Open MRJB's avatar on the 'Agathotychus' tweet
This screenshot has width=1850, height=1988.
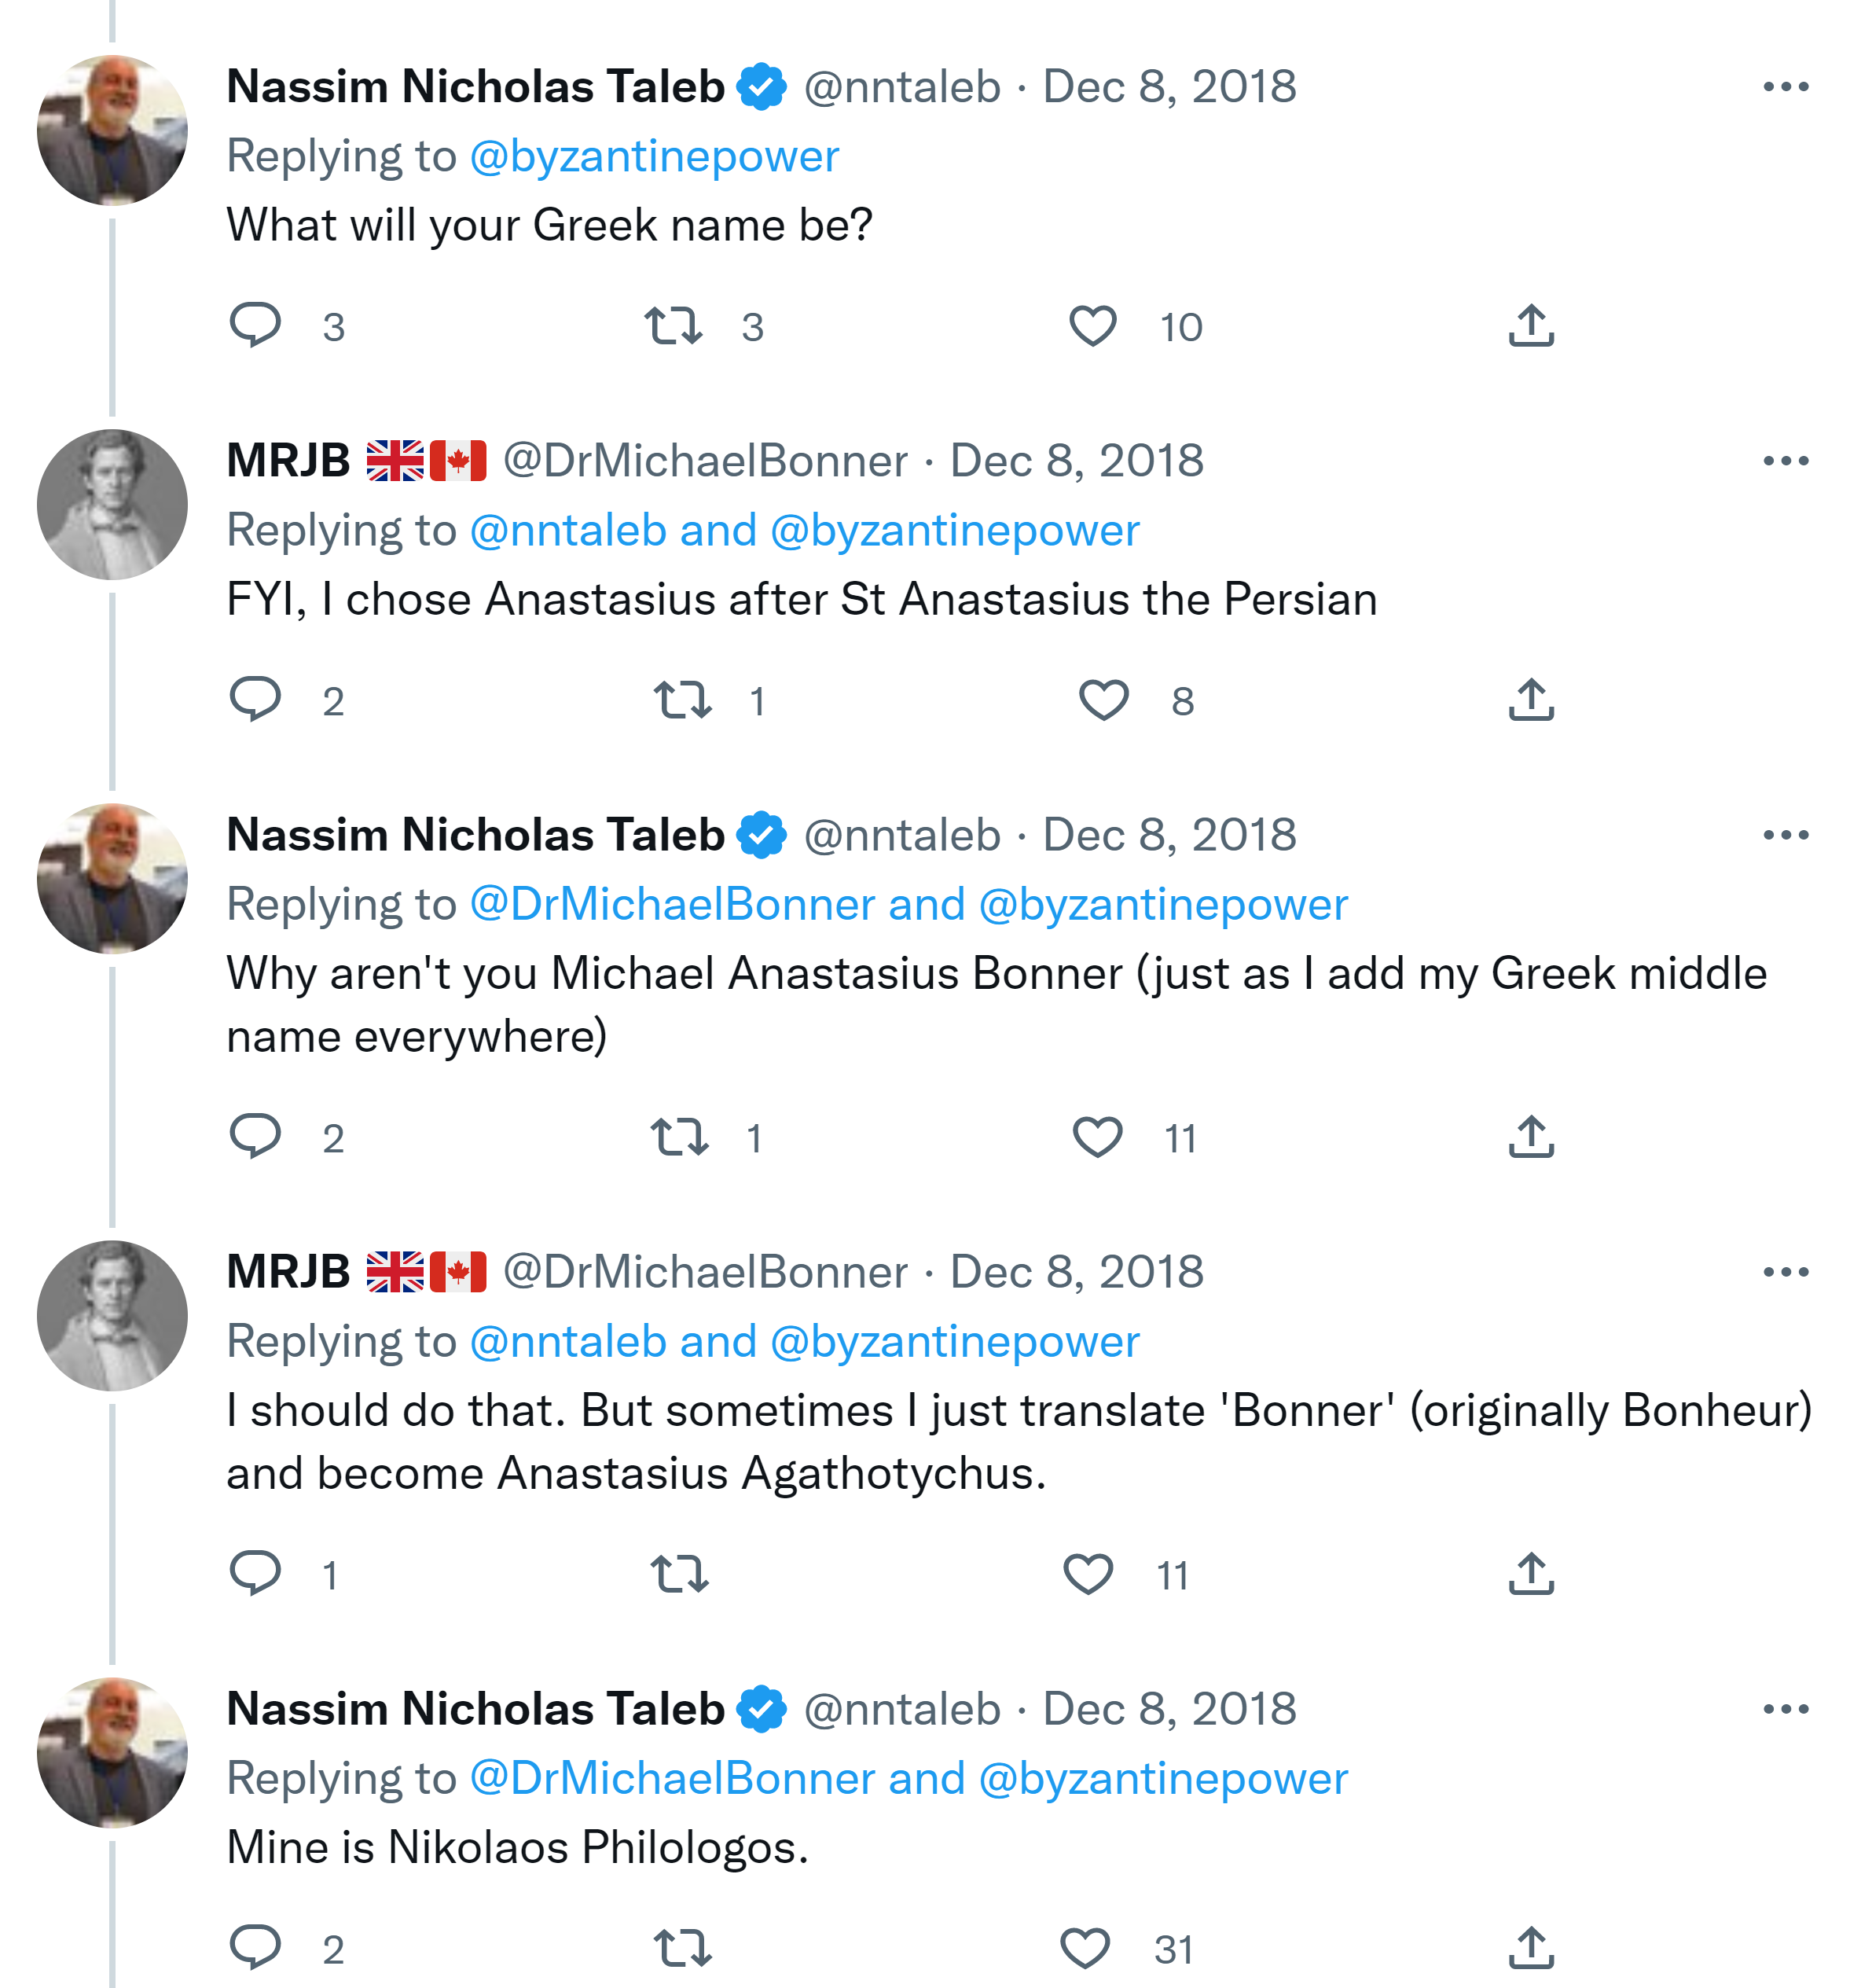[x=112, y=1315]
